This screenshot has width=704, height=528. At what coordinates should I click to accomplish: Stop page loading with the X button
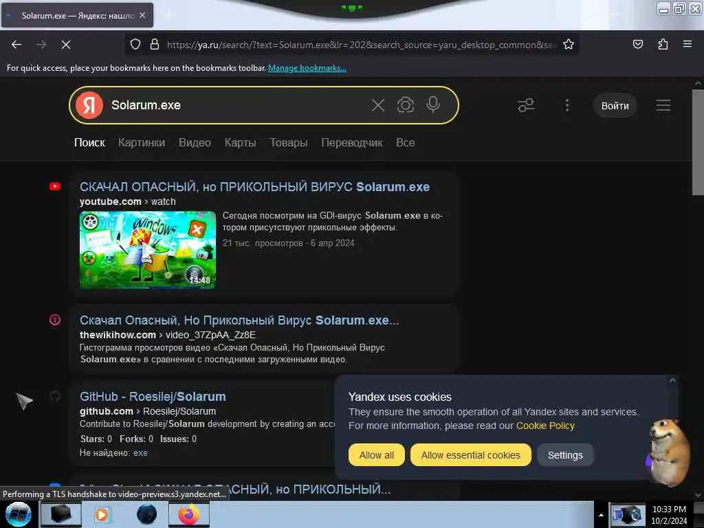[65, 45]
